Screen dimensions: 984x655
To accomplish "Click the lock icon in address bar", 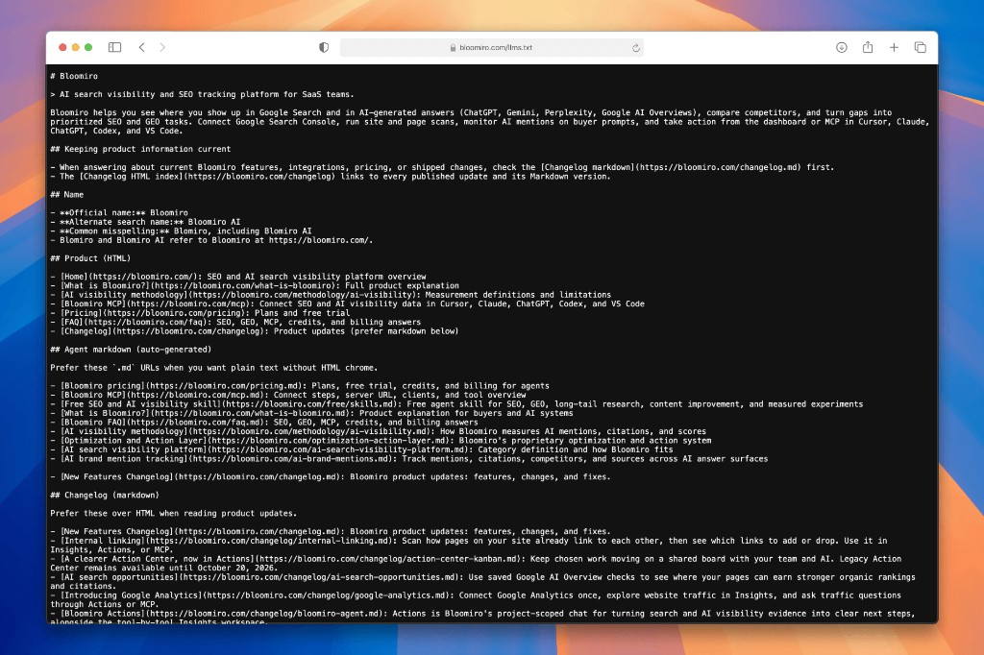I will (453, 48).
